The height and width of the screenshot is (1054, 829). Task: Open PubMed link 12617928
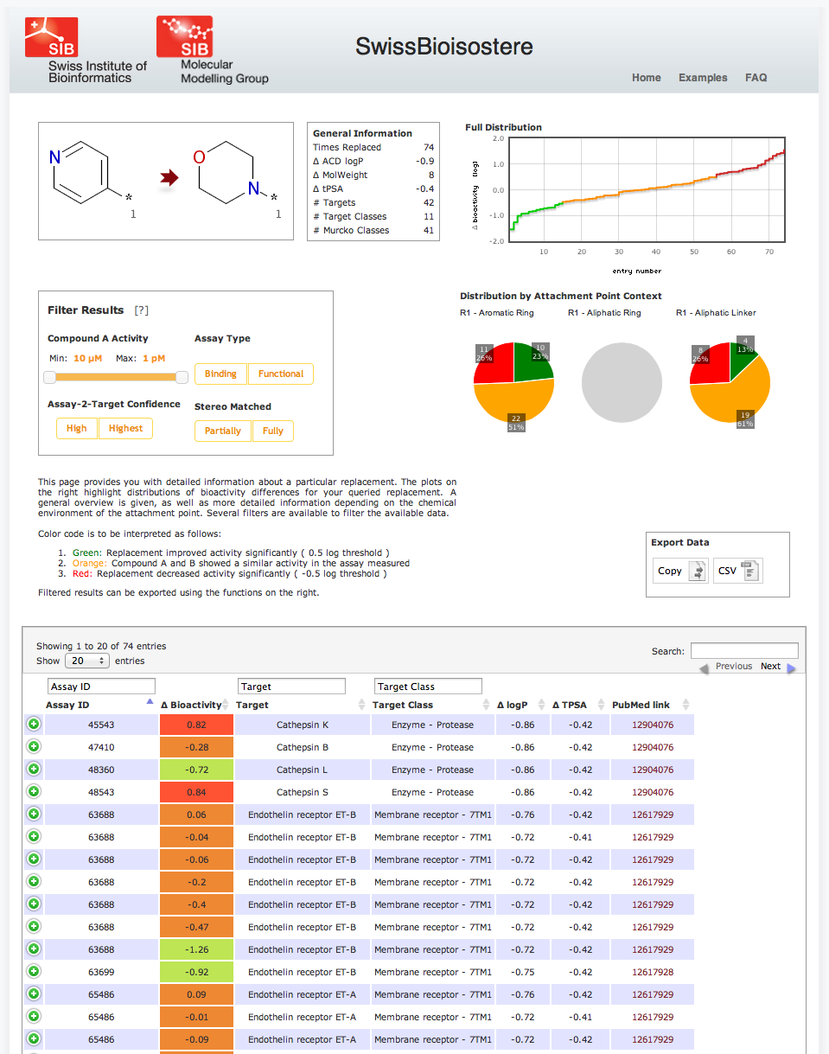click(653, 972)
